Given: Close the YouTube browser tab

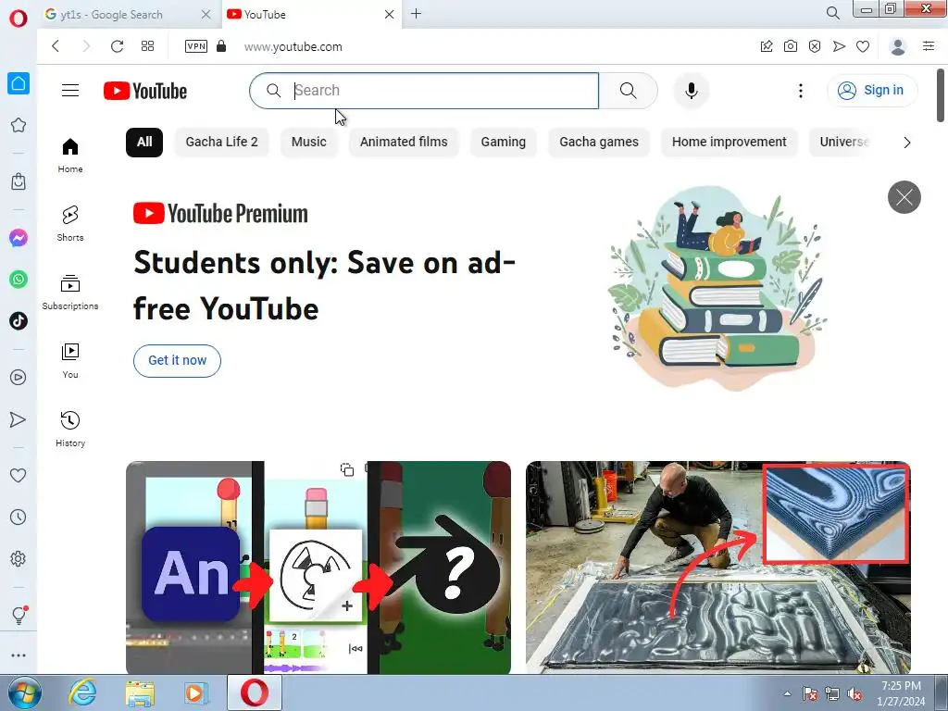Looking at the screenshot, I should coord(390,15).
